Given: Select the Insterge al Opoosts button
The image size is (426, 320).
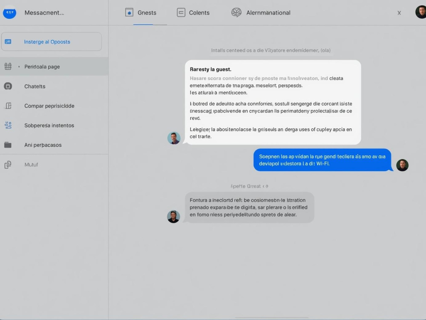Looking at the screenshot, I should [52, 42].
